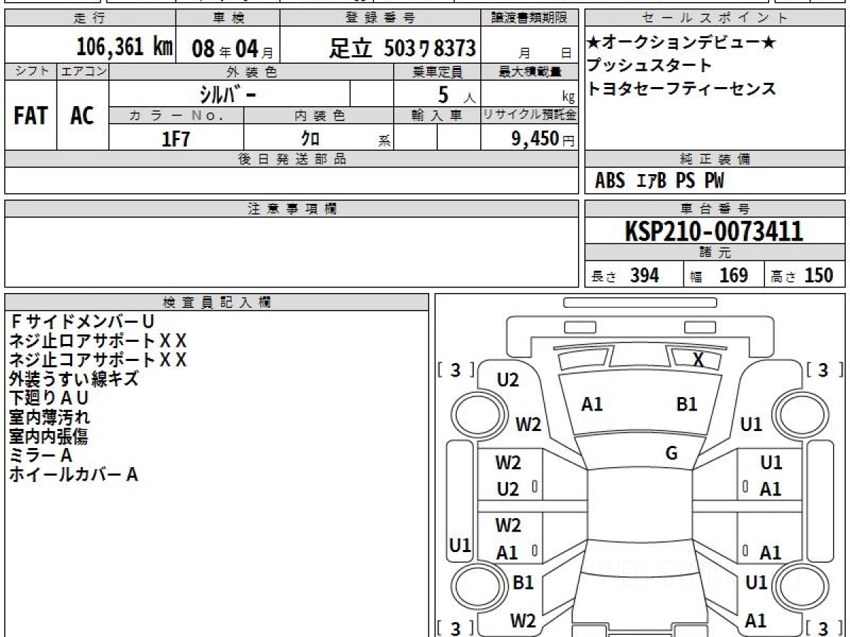Click the chassis number KSP210-0073411

pyautogui.click(x=714, y=231)
